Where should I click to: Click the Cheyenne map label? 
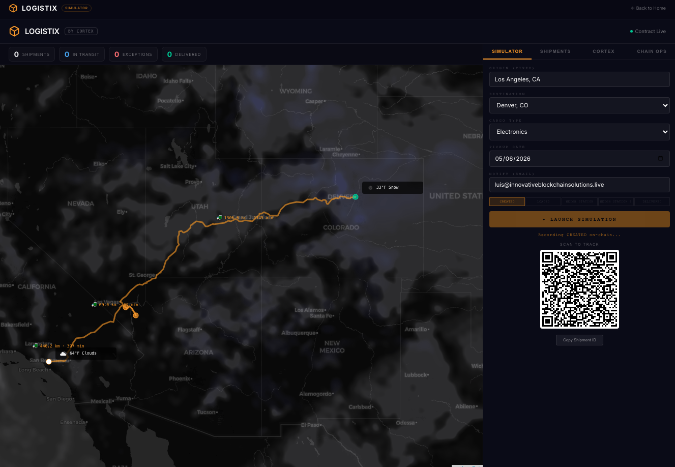point(345,155)
